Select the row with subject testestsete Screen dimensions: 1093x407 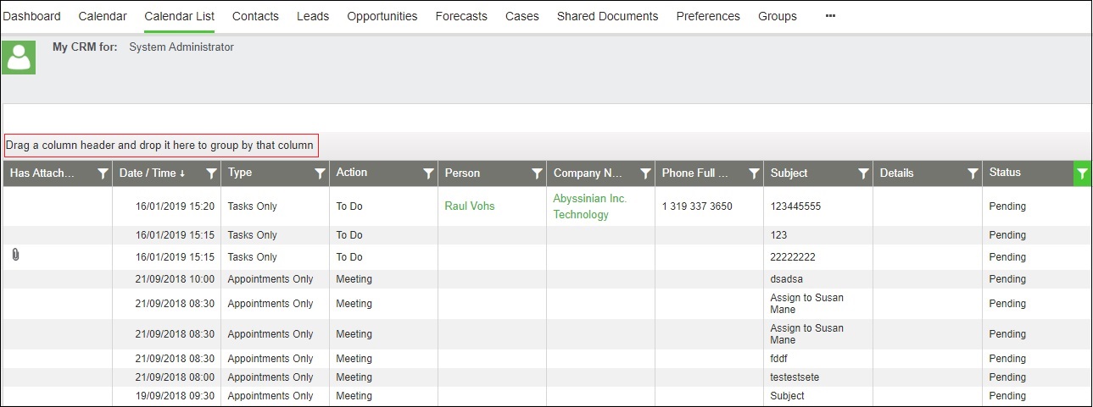(794, 377)
